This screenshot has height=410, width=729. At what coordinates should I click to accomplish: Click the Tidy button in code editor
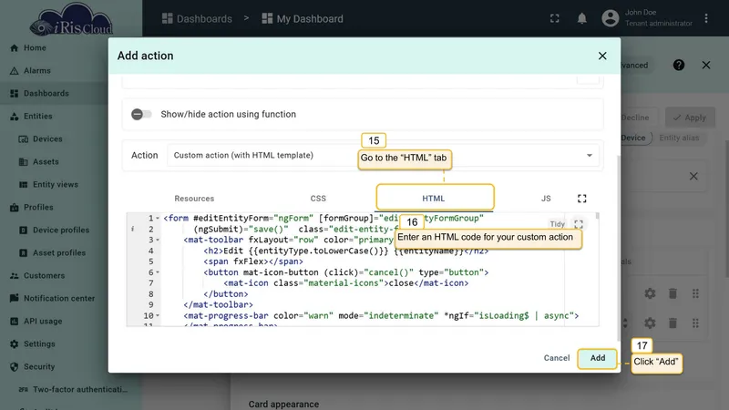(557, 224)
